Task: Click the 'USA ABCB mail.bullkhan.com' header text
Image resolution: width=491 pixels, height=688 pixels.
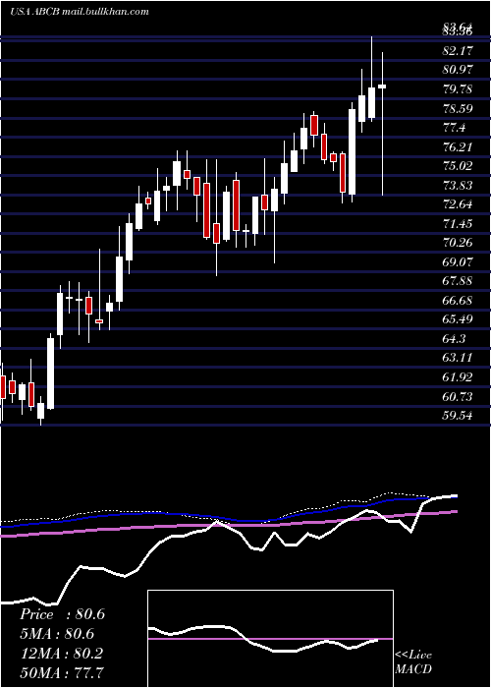Action: point(80,12)
